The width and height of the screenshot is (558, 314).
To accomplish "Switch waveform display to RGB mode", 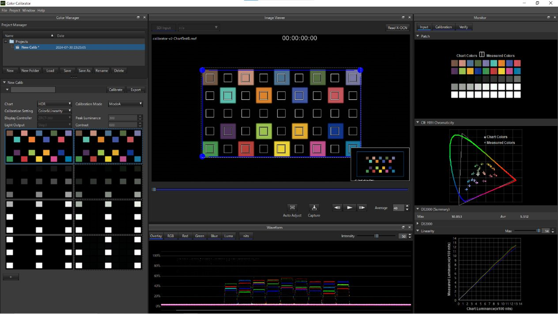I will 171,236.
